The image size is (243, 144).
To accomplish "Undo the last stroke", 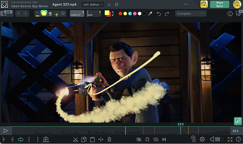I will 159,14.
